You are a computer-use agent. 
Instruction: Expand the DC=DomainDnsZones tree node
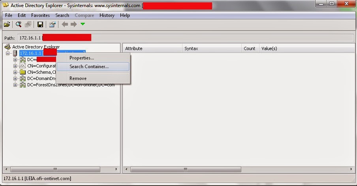[x=15, y=78]
